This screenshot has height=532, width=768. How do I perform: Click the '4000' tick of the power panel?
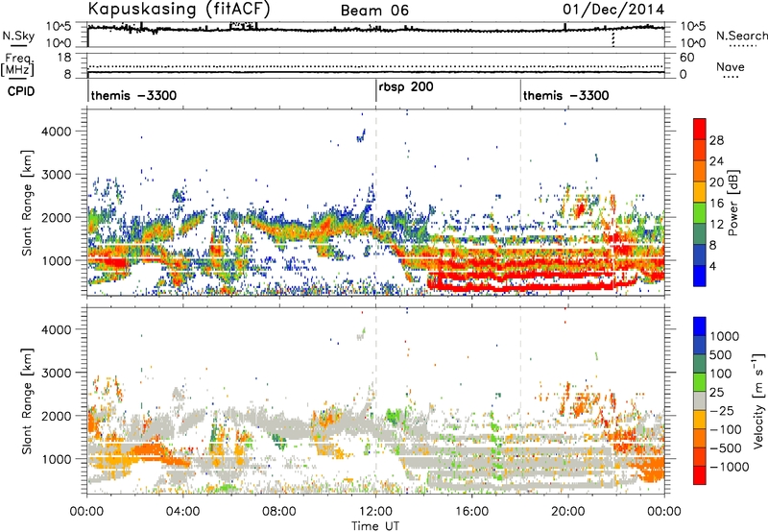tap(57, 132)
